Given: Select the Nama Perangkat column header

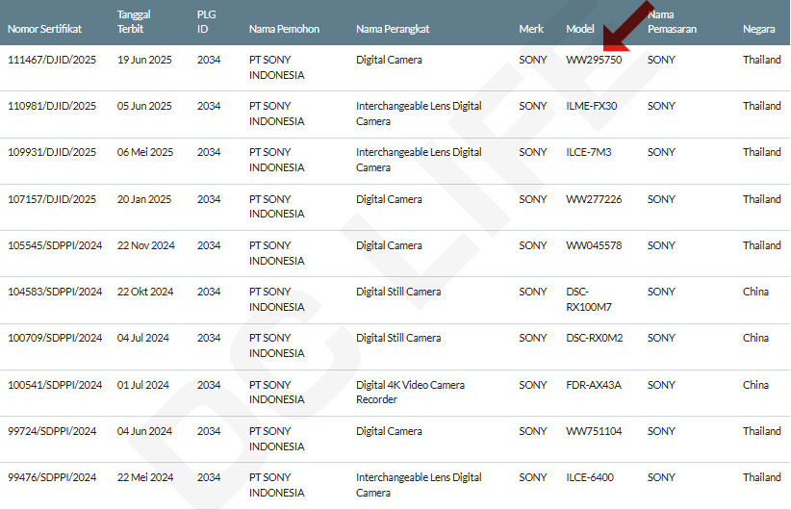Looking at the screenshot, I should [393, 29].
